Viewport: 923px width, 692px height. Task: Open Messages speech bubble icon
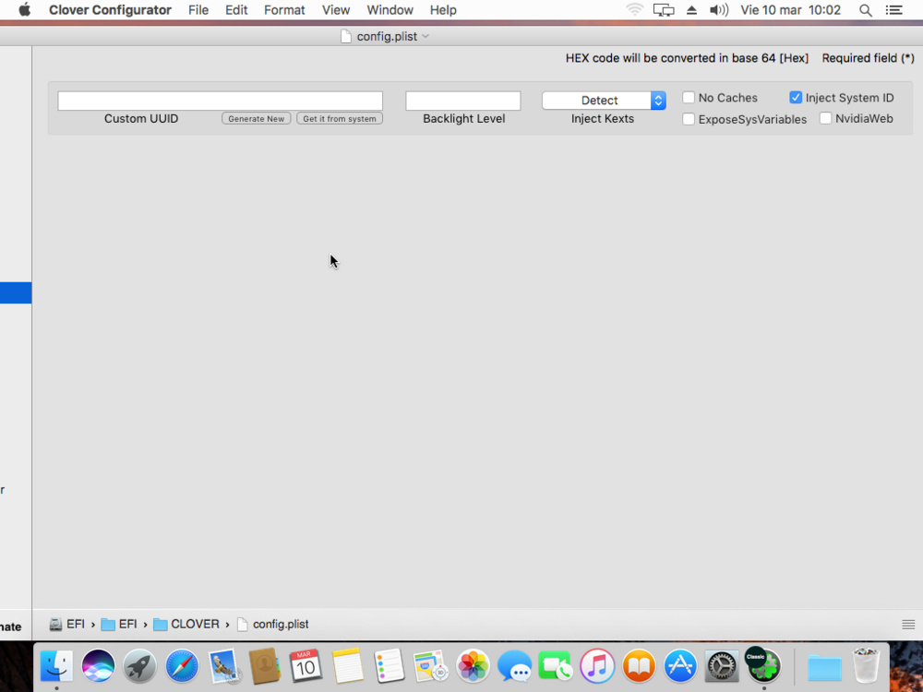514,665
